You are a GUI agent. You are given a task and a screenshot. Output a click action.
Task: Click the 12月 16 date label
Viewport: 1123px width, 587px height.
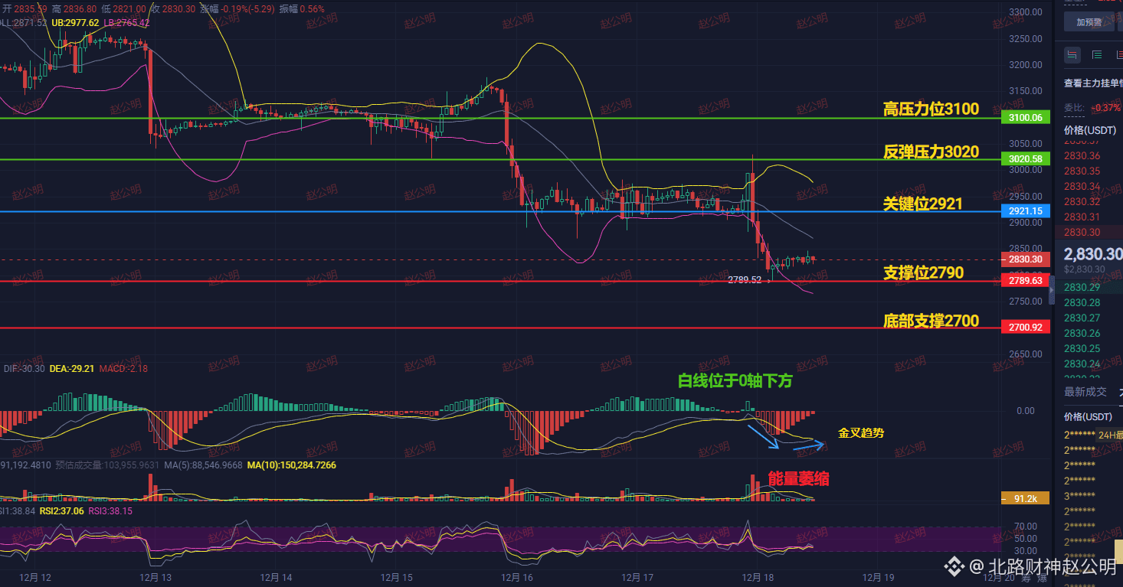(517, 578)
